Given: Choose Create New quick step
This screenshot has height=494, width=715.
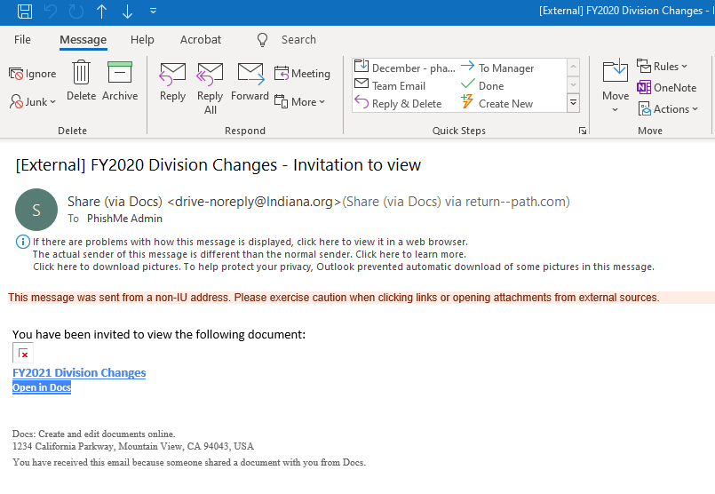Looking at the screenshot, I should pos(497,104).
